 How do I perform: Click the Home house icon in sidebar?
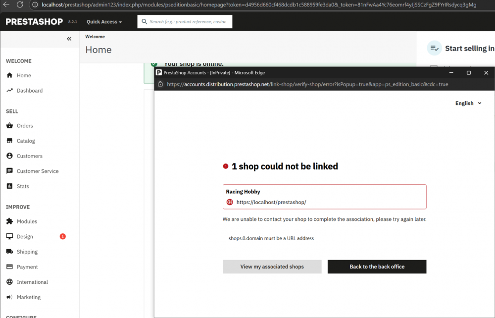(9, 75)
